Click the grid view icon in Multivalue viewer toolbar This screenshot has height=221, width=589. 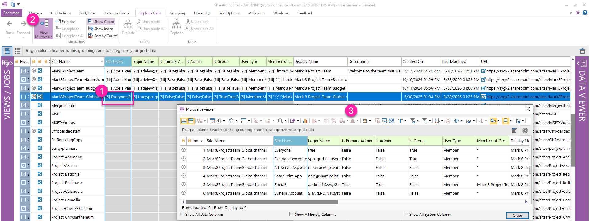click(x=191, y=121)
